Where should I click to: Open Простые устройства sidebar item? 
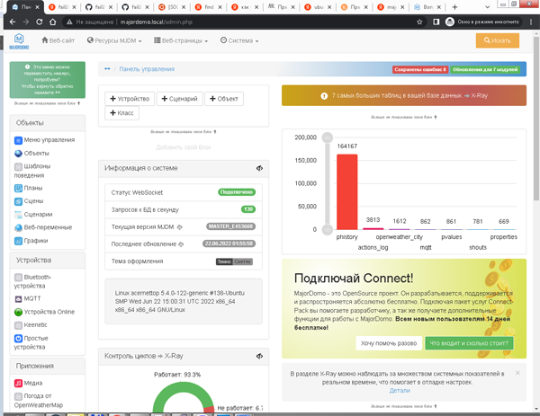pos(31,342)
